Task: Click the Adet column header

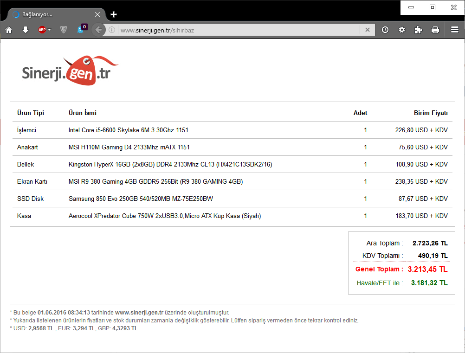Action: (360, 113)
